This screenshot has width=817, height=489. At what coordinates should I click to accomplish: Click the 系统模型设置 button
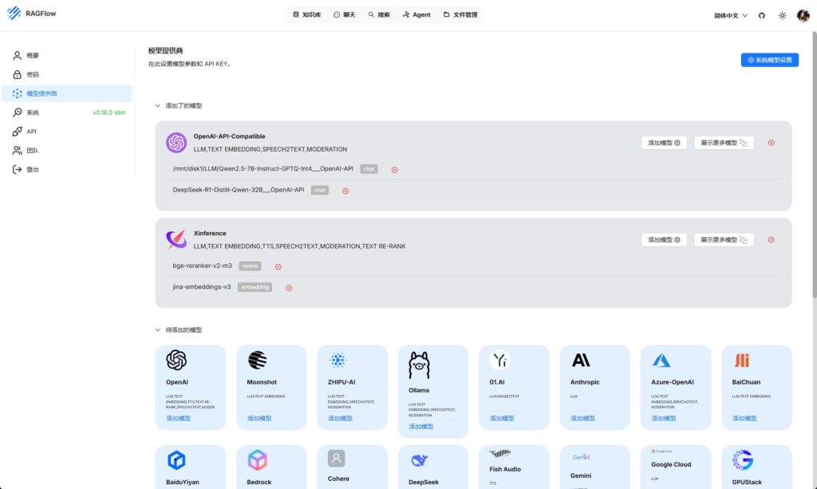(770, 60)
